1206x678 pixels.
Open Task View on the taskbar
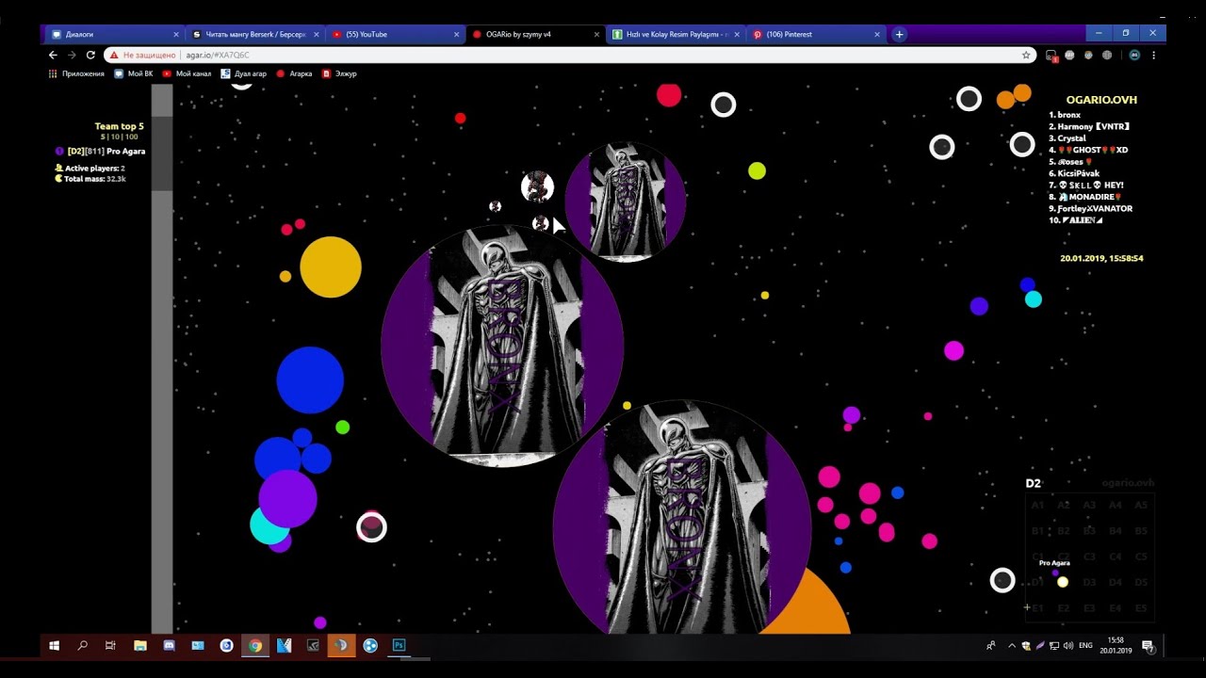click(x=110, y=646)
